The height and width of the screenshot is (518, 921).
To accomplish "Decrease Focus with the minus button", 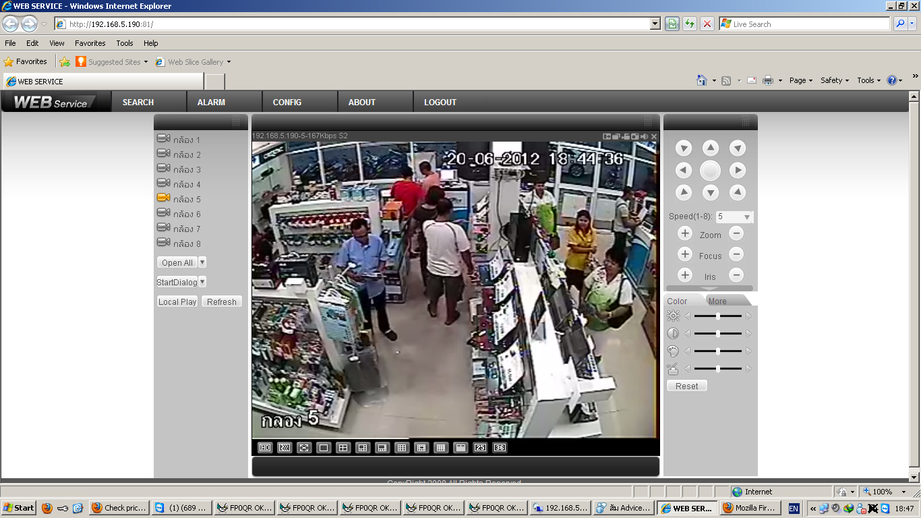I will coord(736,255).
